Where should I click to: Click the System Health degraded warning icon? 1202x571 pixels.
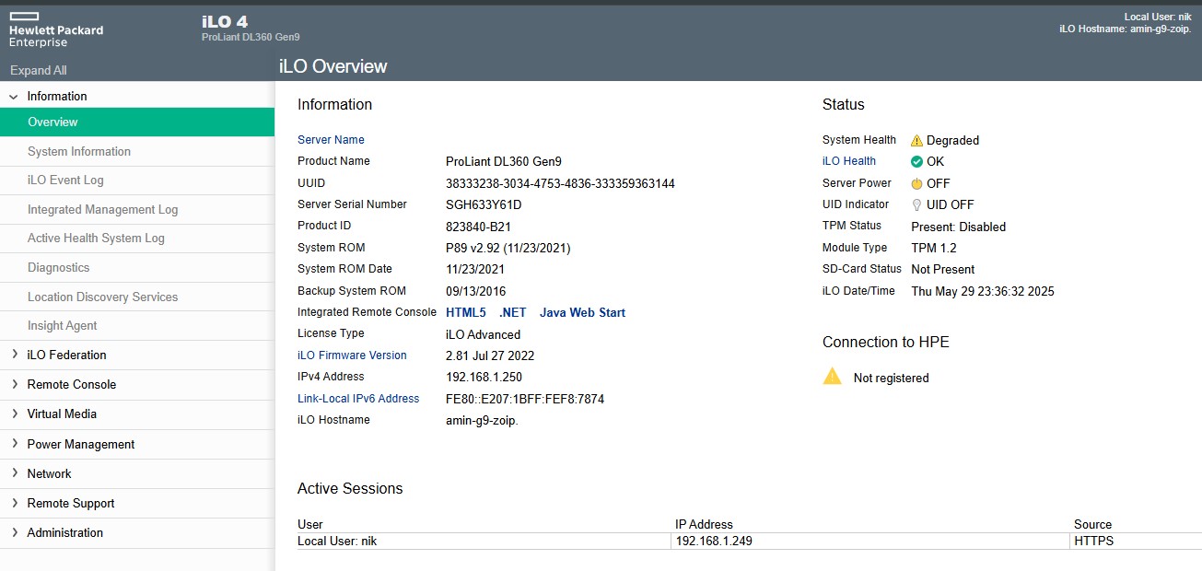click(916, 141)
